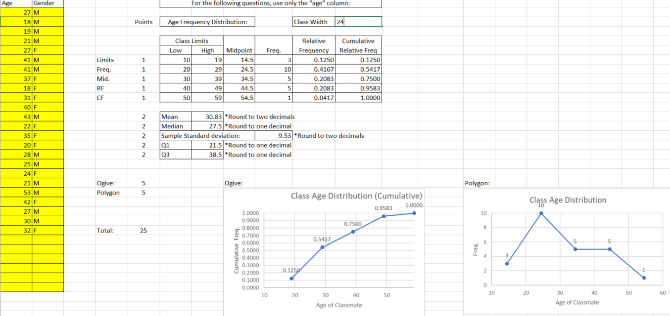Select the cumulative relative freq cell 1.0000

358,98
